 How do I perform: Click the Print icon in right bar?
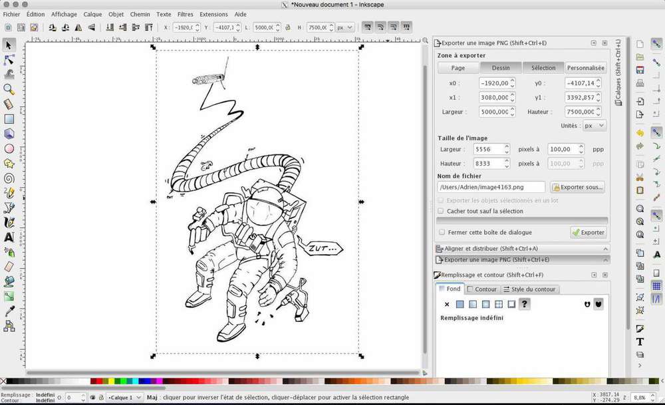coord(640,83)
